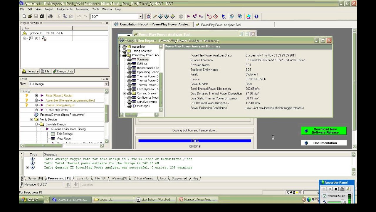
Task: Expand the Assembler task node
Action: 36,100
